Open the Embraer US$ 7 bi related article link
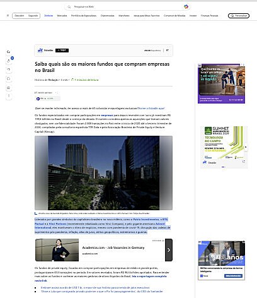 [x=95, y=287]
